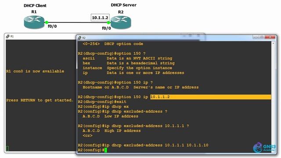The width and height of the screenshot is (281, 158).
Task: Click the 'R2(config)#ip dhcp ex' line
Action: (103, 107)
